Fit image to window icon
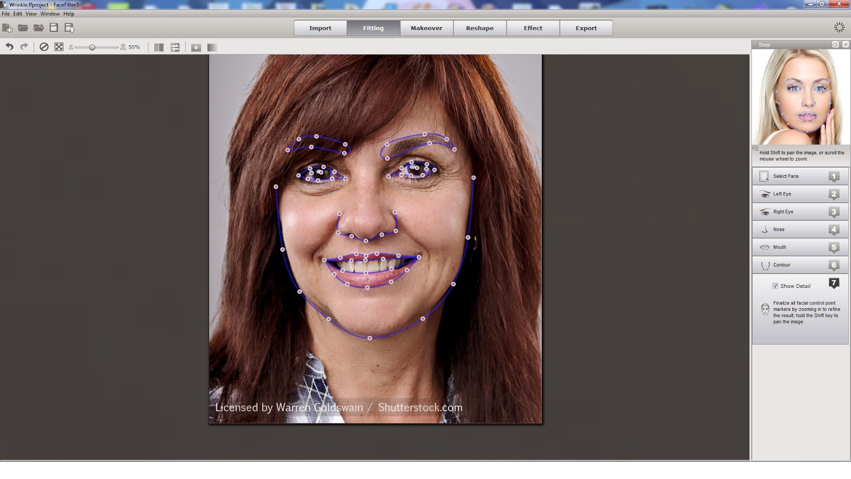851x479 pixels. [x=59, y=47]
